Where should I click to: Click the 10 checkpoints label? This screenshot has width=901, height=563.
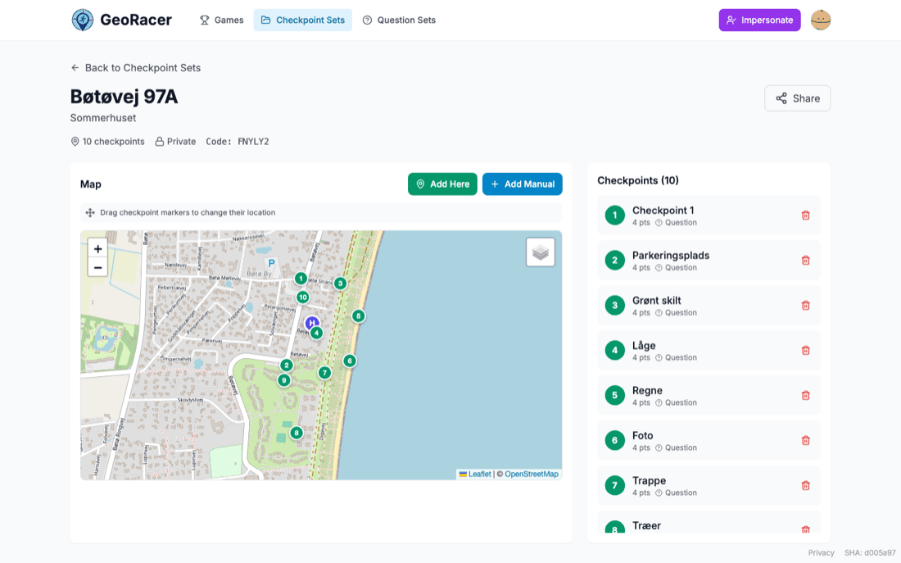coord(107,142)
